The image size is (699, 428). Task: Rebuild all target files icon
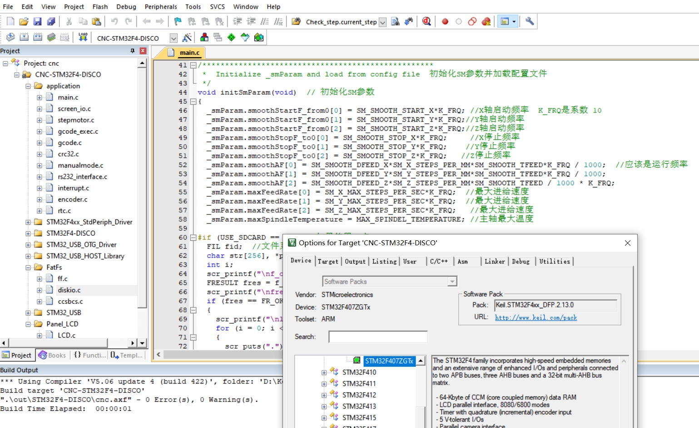point(38,37)
